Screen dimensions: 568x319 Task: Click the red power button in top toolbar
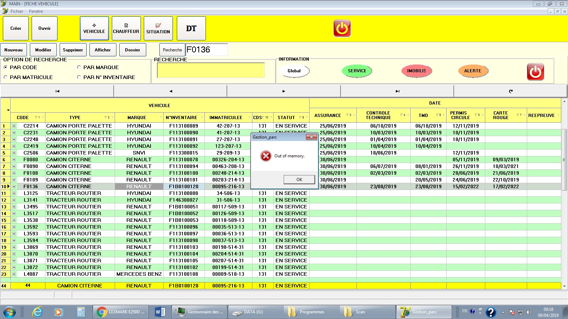point(342,28)
